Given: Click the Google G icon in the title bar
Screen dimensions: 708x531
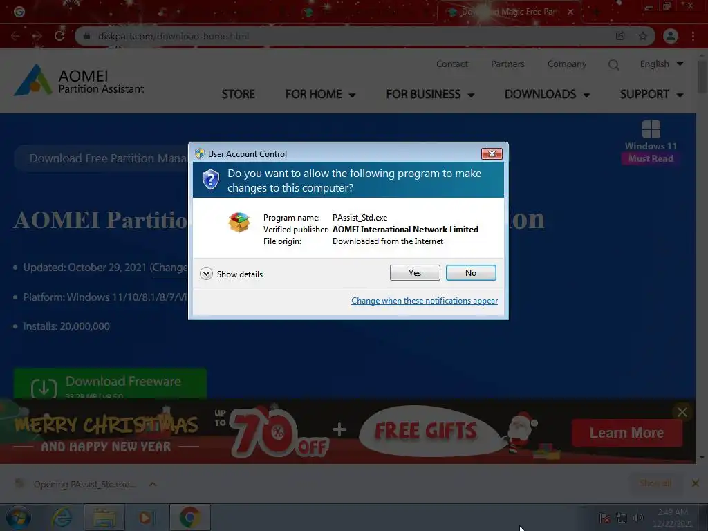Looking at the screenshot, I should [x=19, y=12].
